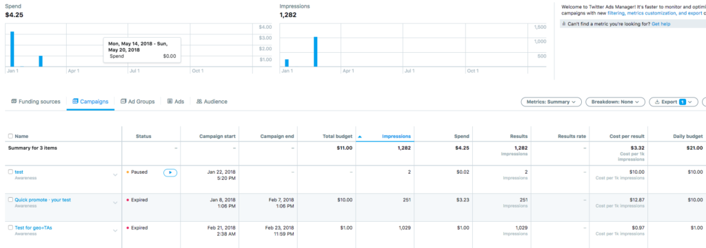
Task: Click the 'filtering' link in welcome message
Action: coord(616,14)
